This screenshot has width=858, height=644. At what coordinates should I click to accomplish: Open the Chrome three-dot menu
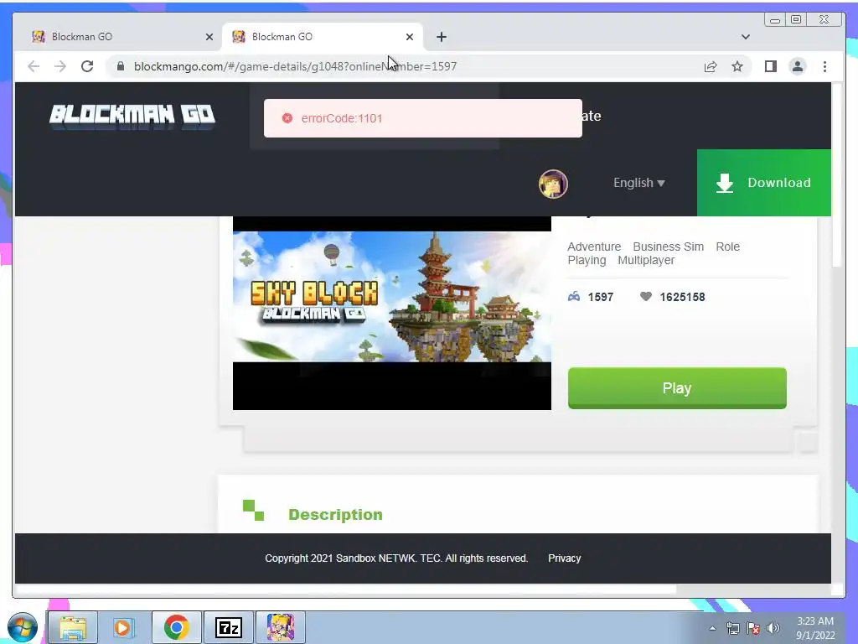[824, 66]
